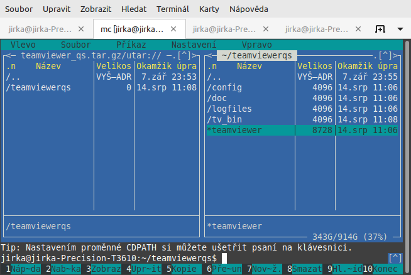
Task: Open the Soubor menu in the menu bar
Action: click(19, 9)
